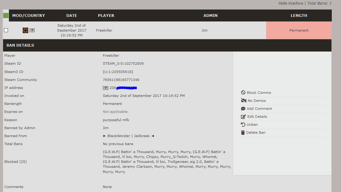
Task: Select Delete Ban action
Action: click(256, 132)
